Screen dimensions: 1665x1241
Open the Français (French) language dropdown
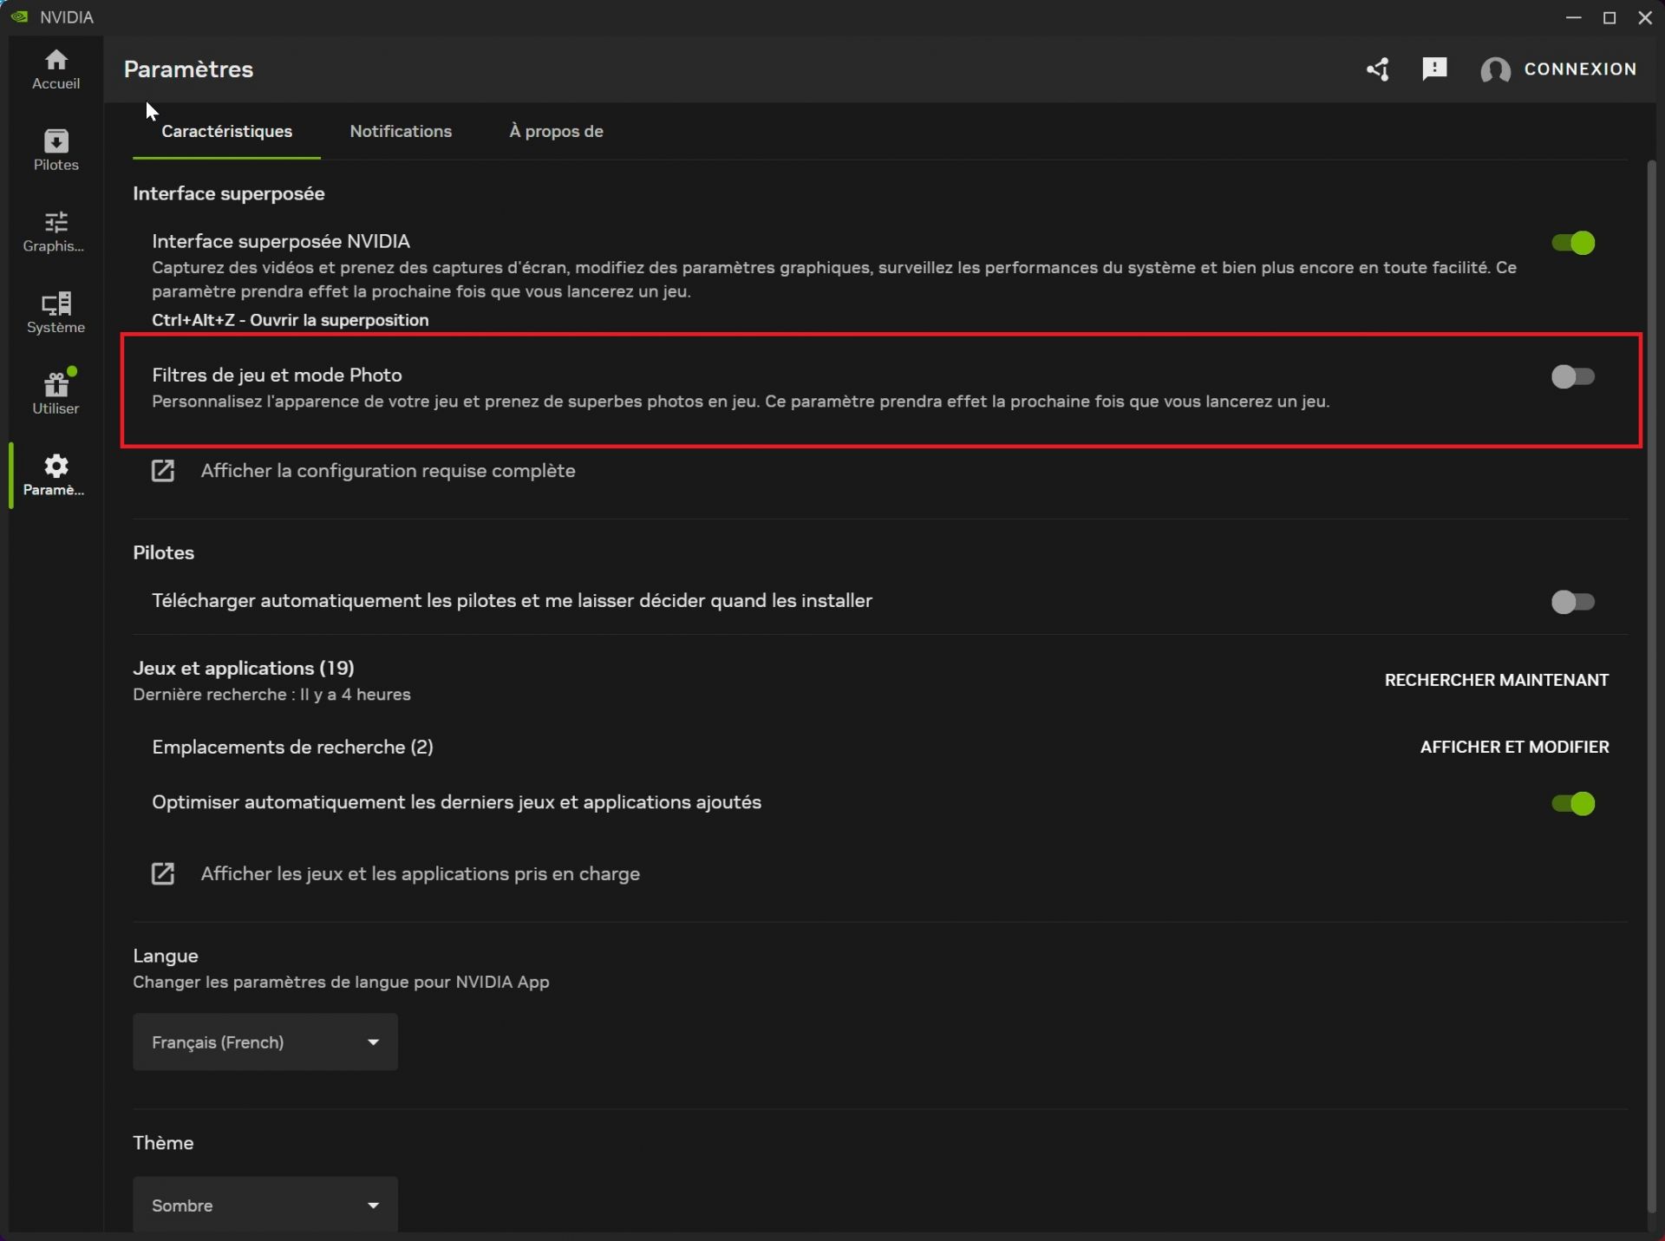265,1042
